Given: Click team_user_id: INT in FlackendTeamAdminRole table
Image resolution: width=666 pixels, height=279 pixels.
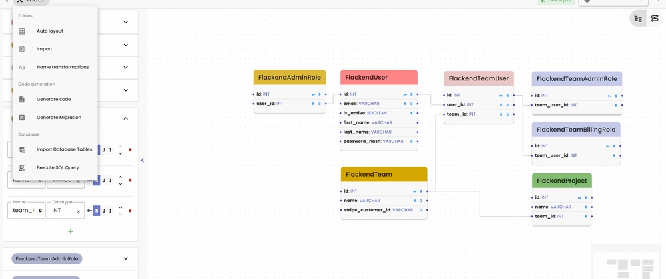Looking at the screenshot, I should [x=577, y=105].
